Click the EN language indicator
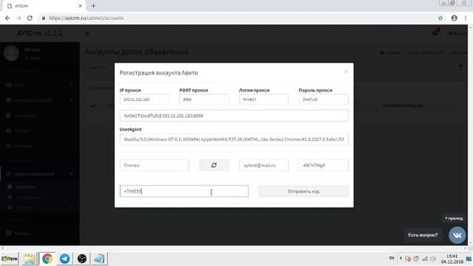This screenshot has width=473, height=266. (x=392, y=258)
